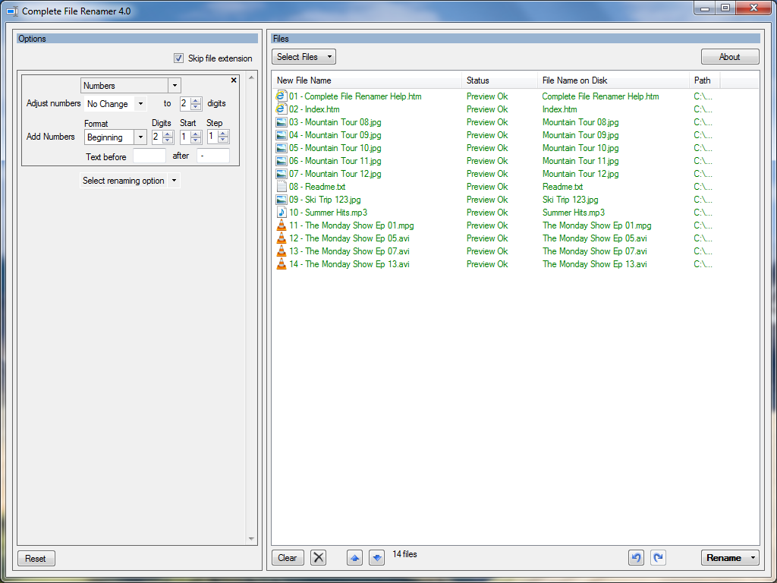This screenshot has height=583, width=777.
Task: Click the text file icon of 08 - Readme.txt
Action: coord(281,187)
